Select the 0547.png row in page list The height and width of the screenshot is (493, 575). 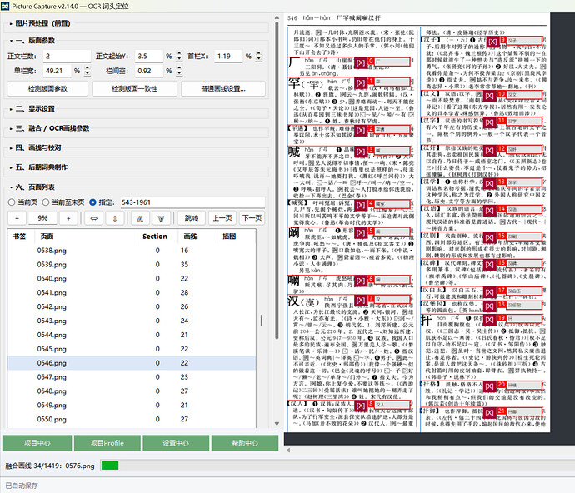click(132, 377)
